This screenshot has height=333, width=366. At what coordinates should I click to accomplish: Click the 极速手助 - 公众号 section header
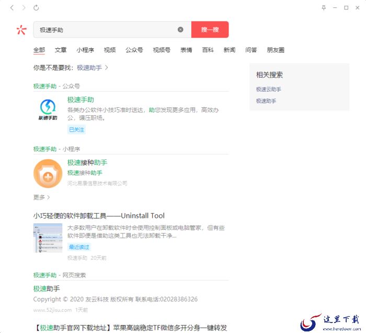pos(56,86)
